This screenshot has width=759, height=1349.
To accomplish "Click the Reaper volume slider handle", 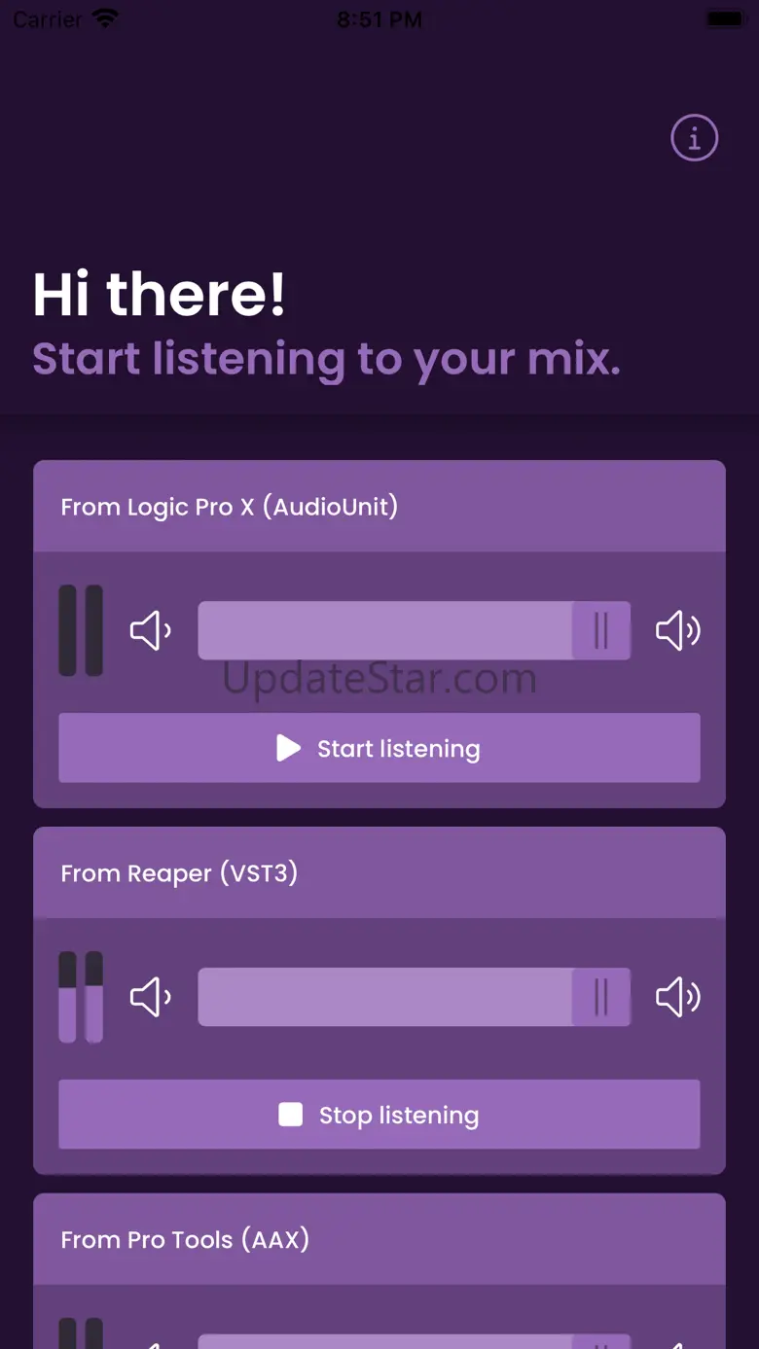I will (601, 997).
